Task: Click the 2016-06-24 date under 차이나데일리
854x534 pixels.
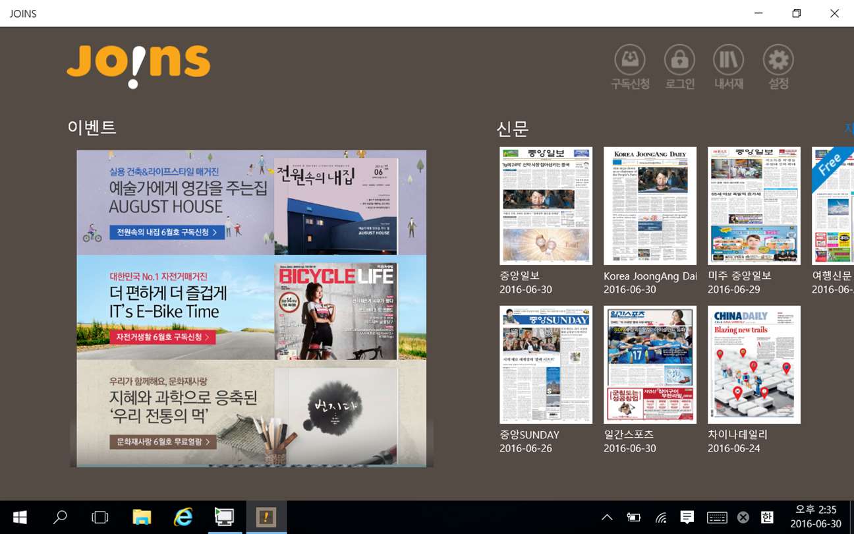Action: coord(734,448)
